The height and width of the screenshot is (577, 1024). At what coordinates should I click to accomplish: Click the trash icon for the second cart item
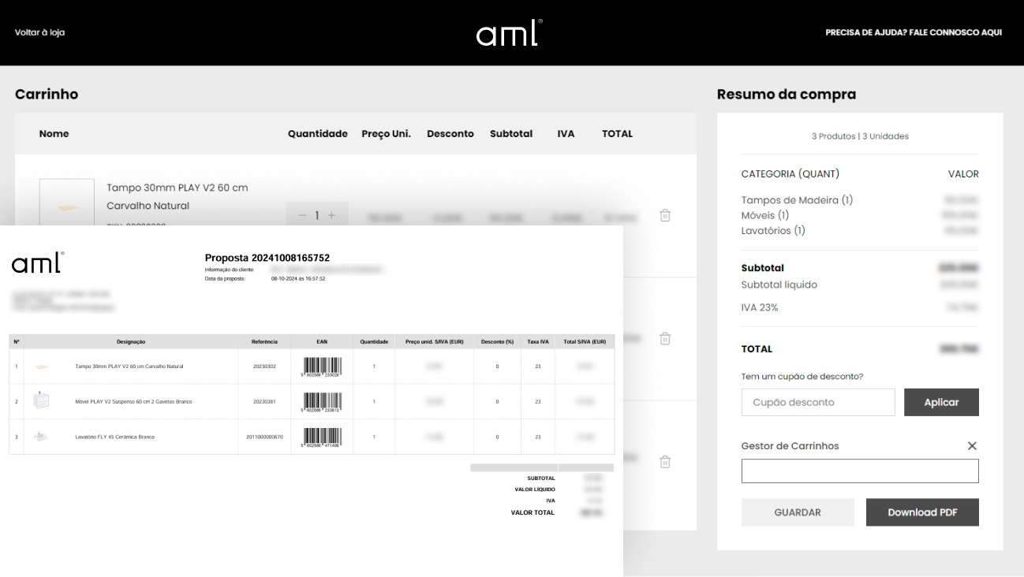coord(665,338)
